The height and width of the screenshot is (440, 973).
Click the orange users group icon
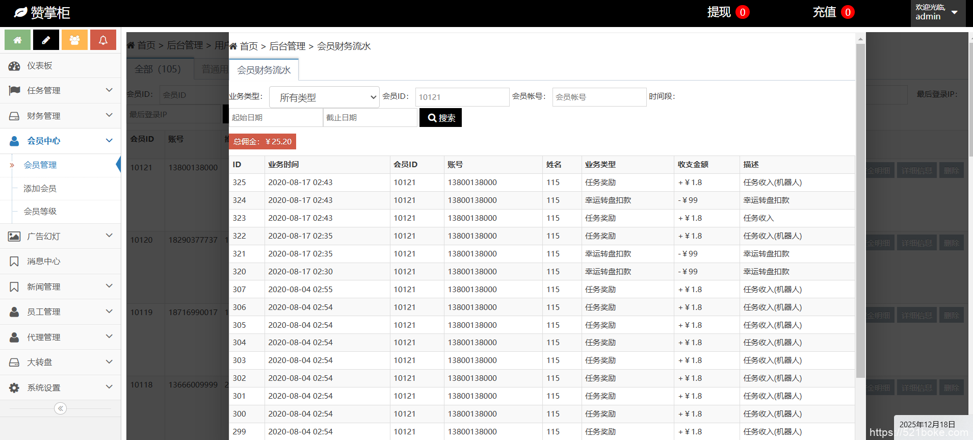pyautogui.click(x=74, y=40)
